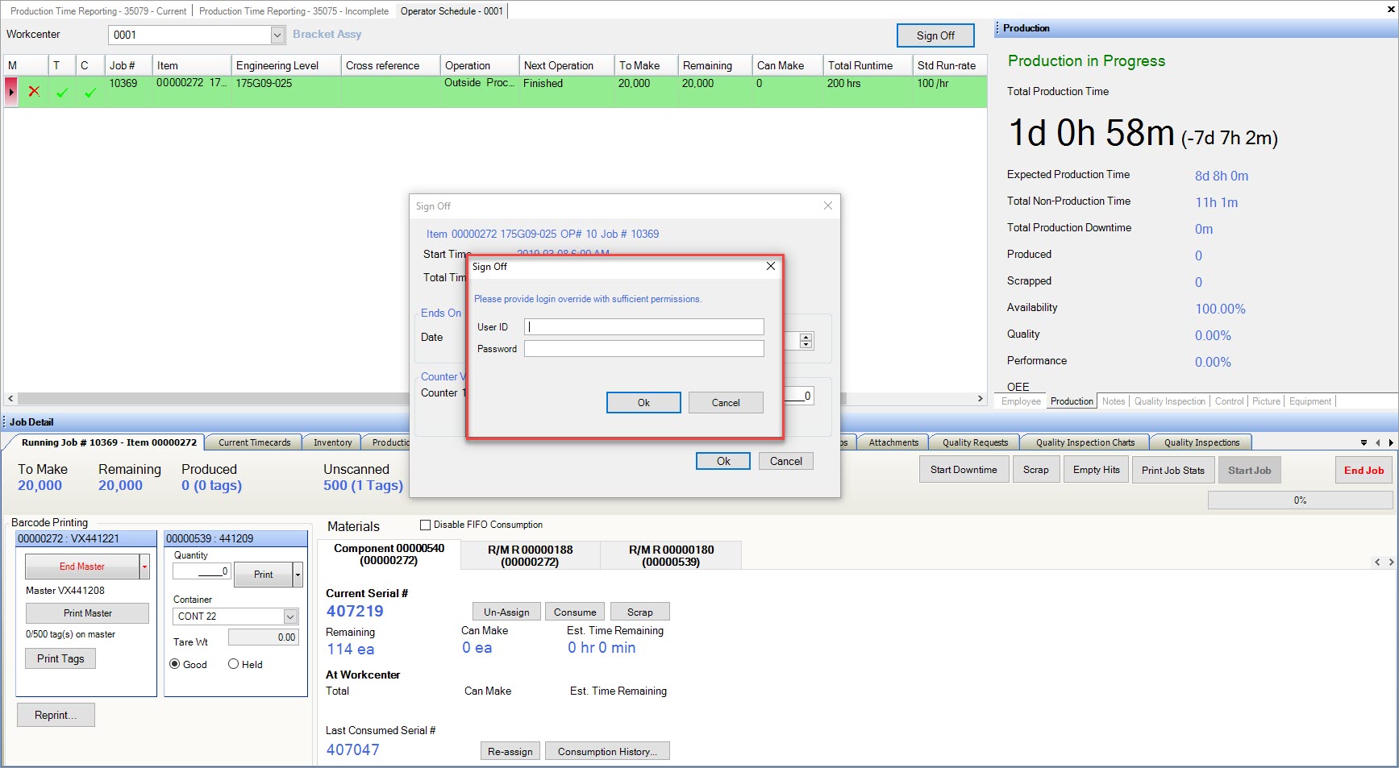Screen dimensions: 1399x768
Task: Open Quality Inspection Charts tab
Action: point(1085,442)
